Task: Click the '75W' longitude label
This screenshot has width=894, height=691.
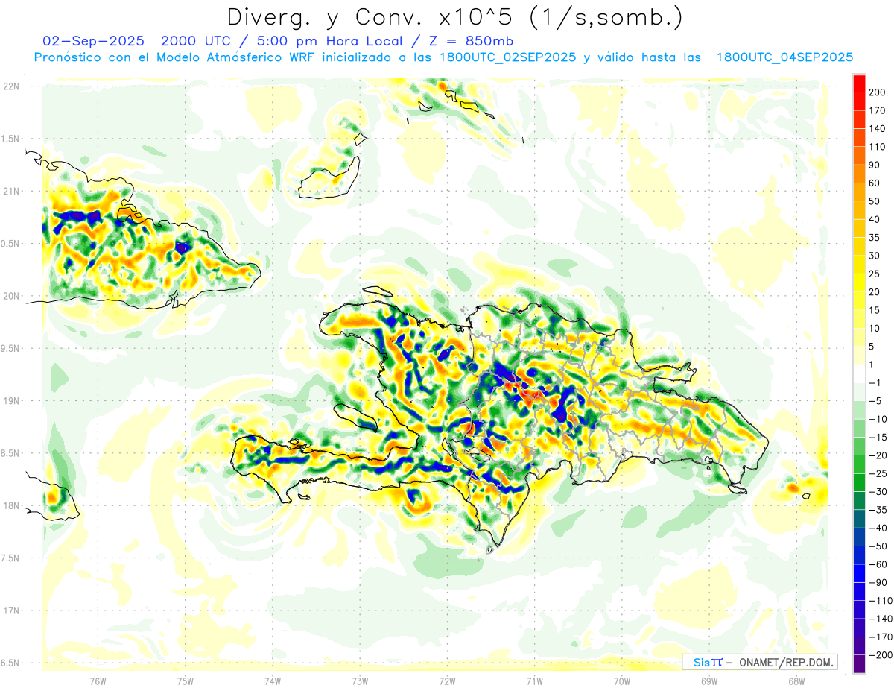Action: coord(185,681)
